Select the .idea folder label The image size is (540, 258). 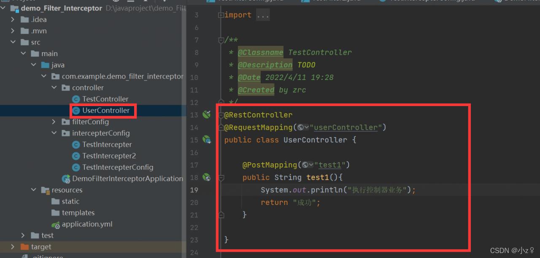point(39,20)
